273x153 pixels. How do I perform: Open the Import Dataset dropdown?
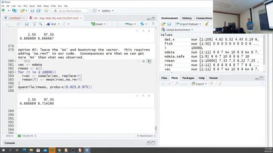[x=188, y=24]
